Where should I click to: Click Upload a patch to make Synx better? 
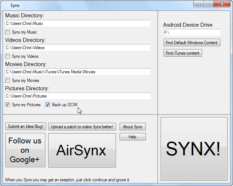pyautogui.click(x=82, y=127)
